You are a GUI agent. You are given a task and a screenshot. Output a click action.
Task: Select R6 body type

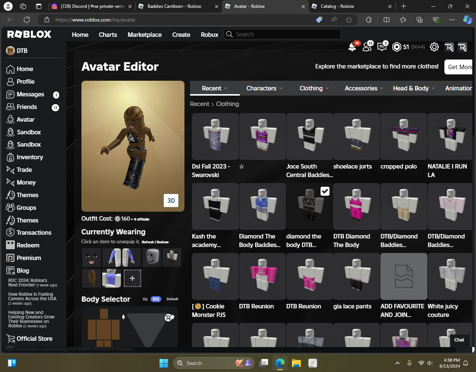coord(145,299)
